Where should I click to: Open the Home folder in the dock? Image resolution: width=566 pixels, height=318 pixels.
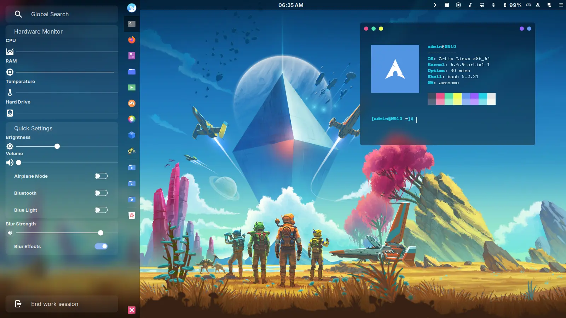coord(132,167)
